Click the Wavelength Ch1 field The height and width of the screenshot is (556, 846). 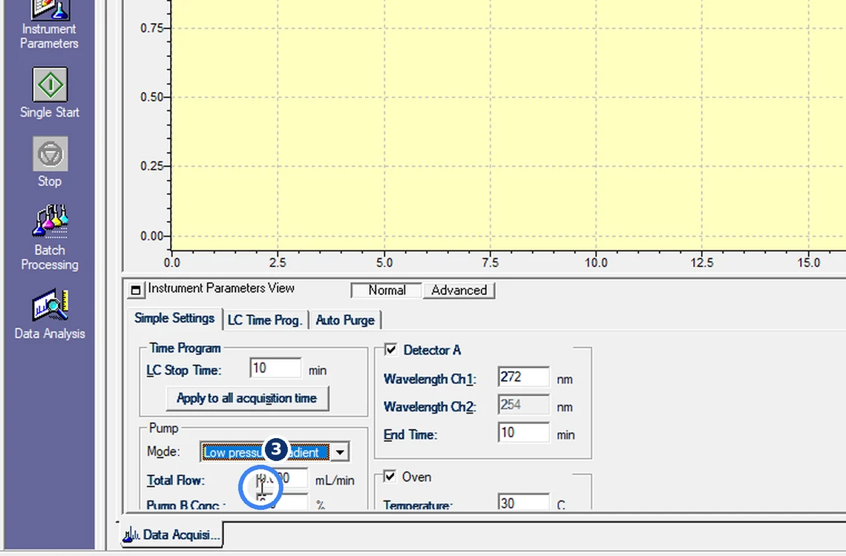pos(523,377)
